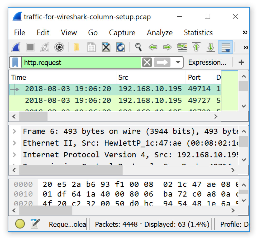257x238 pixels.
Task: Jump to first packet up-arrow icon
Action: pos(196,47)
